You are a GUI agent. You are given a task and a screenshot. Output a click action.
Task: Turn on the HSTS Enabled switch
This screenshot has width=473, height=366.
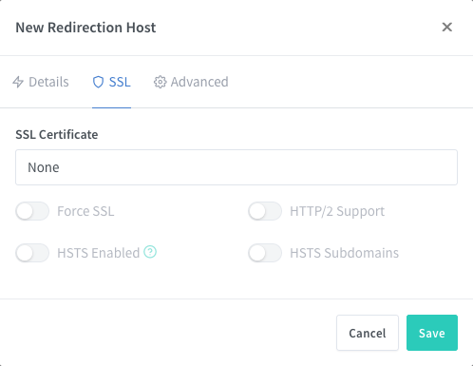[32, 253]
